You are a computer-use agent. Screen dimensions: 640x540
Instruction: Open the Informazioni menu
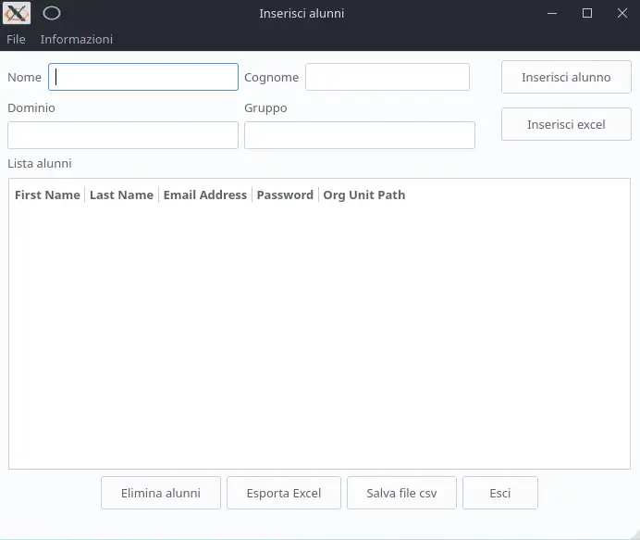click(x=77, y=39)
